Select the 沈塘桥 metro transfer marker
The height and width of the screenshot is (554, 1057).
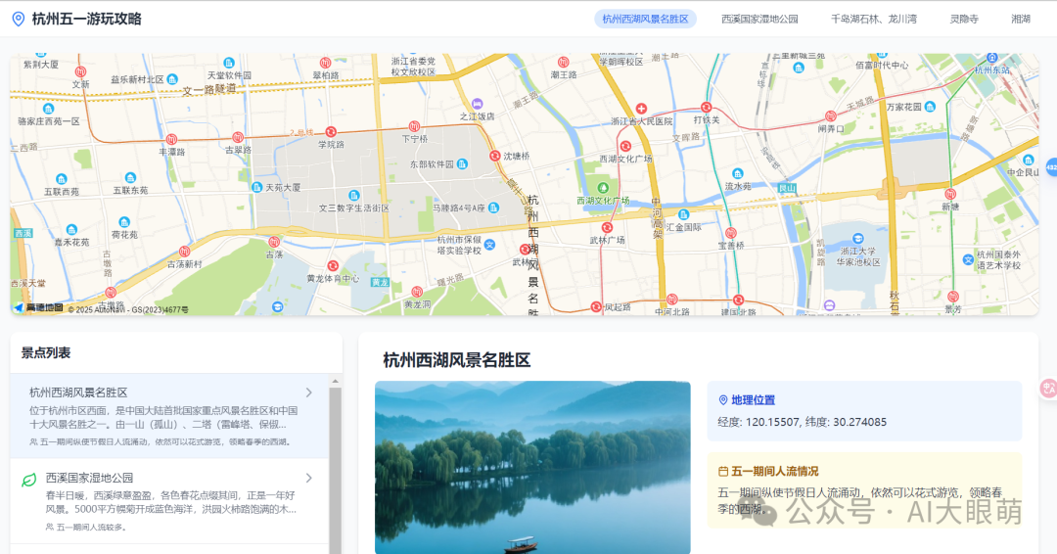495,156
